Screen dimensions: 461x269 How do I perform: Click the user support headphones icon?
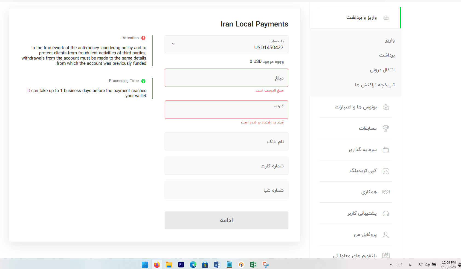[386, 214]
